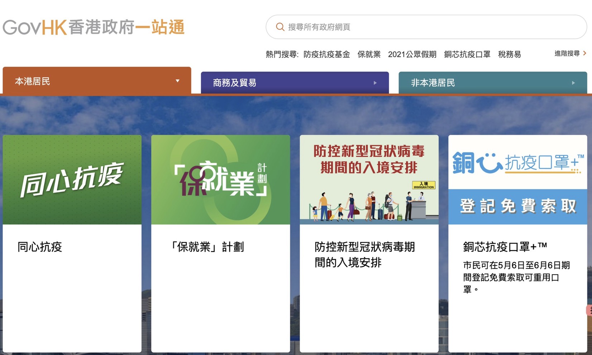Screen dimensions: 592x355
Task: Select the 商務及貿易 tab
Action: point(295,83)
